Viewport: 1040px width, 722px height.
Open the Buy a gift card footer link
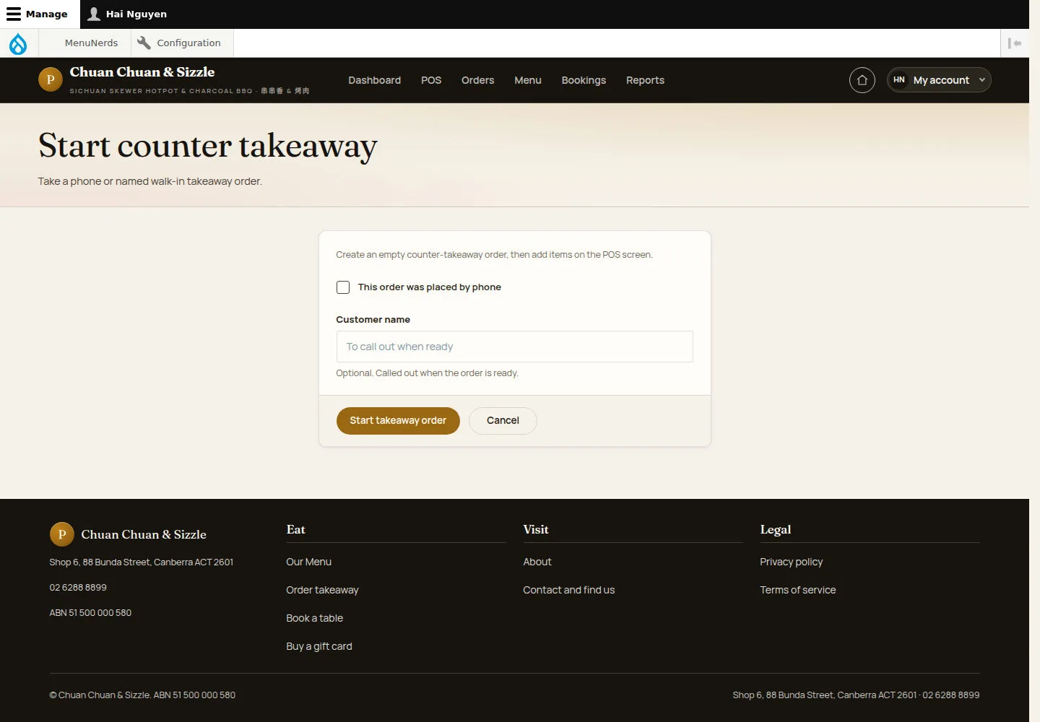point(319,646)
